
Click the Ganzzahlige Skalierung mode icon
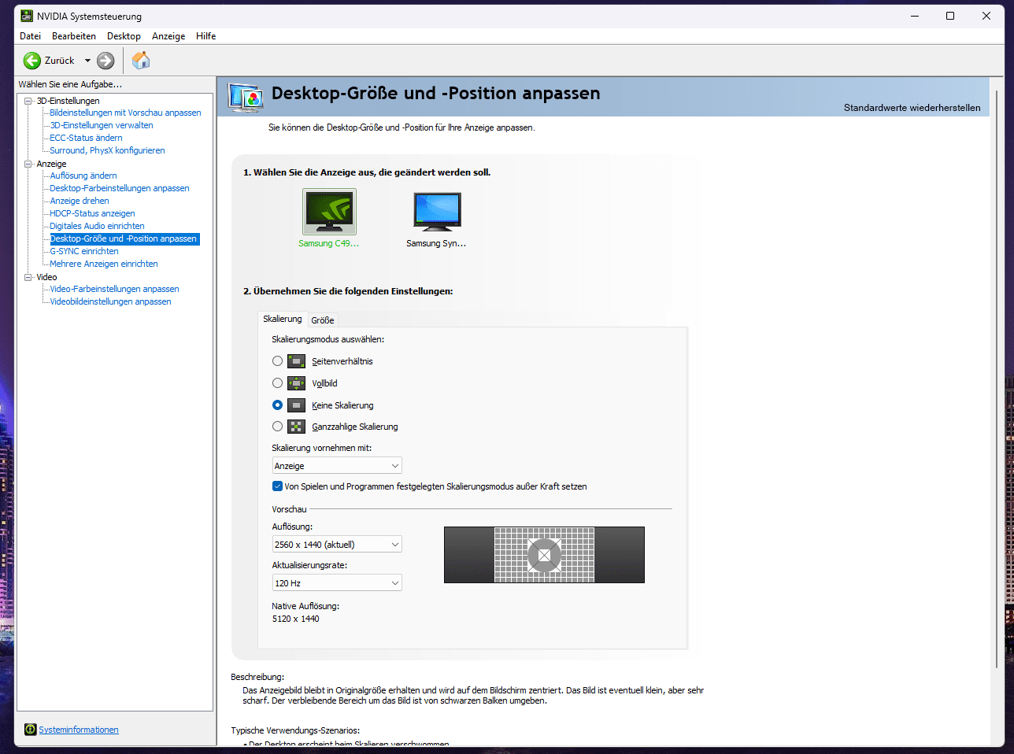(296, 427)
